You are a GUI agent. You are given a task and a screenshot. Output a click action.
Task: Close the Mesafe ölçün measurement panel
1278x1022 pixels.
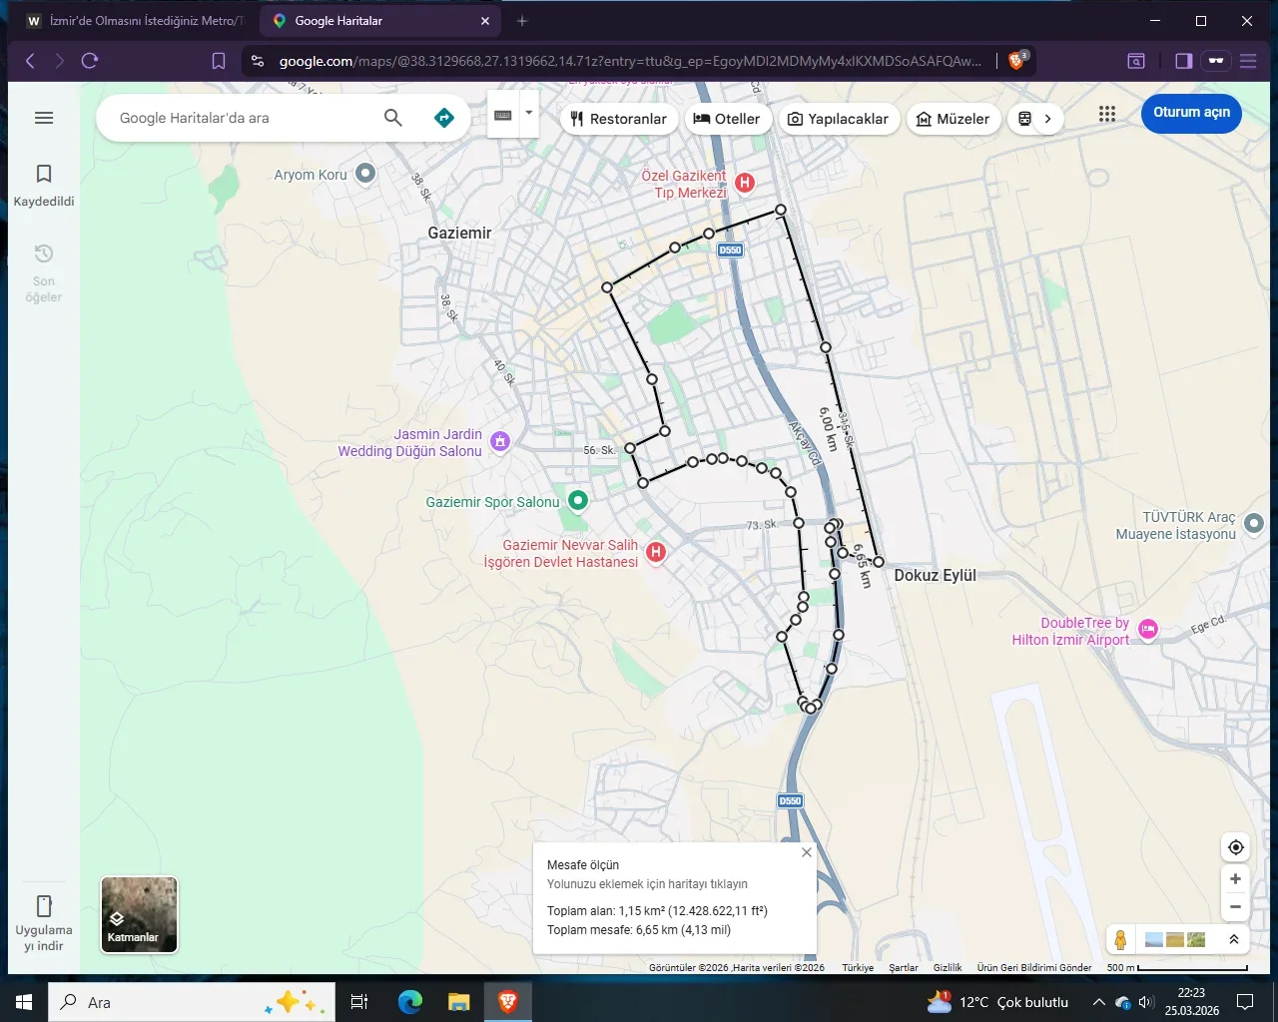tap(807, 852)
